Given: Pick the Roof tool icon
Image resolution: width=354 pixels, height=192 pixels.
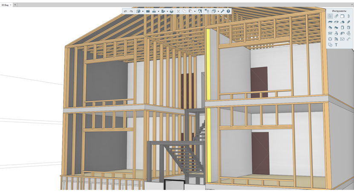Looking at the screenshot, I should coord(342,22).
